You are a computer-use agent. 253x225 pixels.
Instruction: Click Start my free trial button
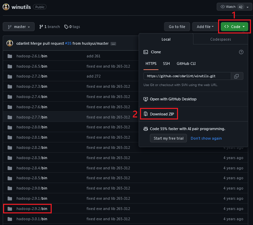168,138
